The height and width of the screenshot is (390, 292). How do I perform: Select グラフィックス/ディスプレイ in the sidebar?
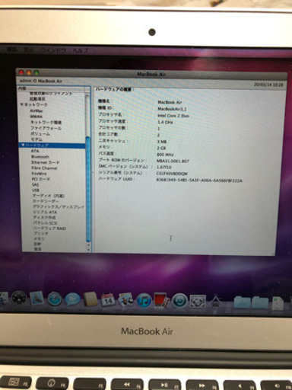point(59,206)
